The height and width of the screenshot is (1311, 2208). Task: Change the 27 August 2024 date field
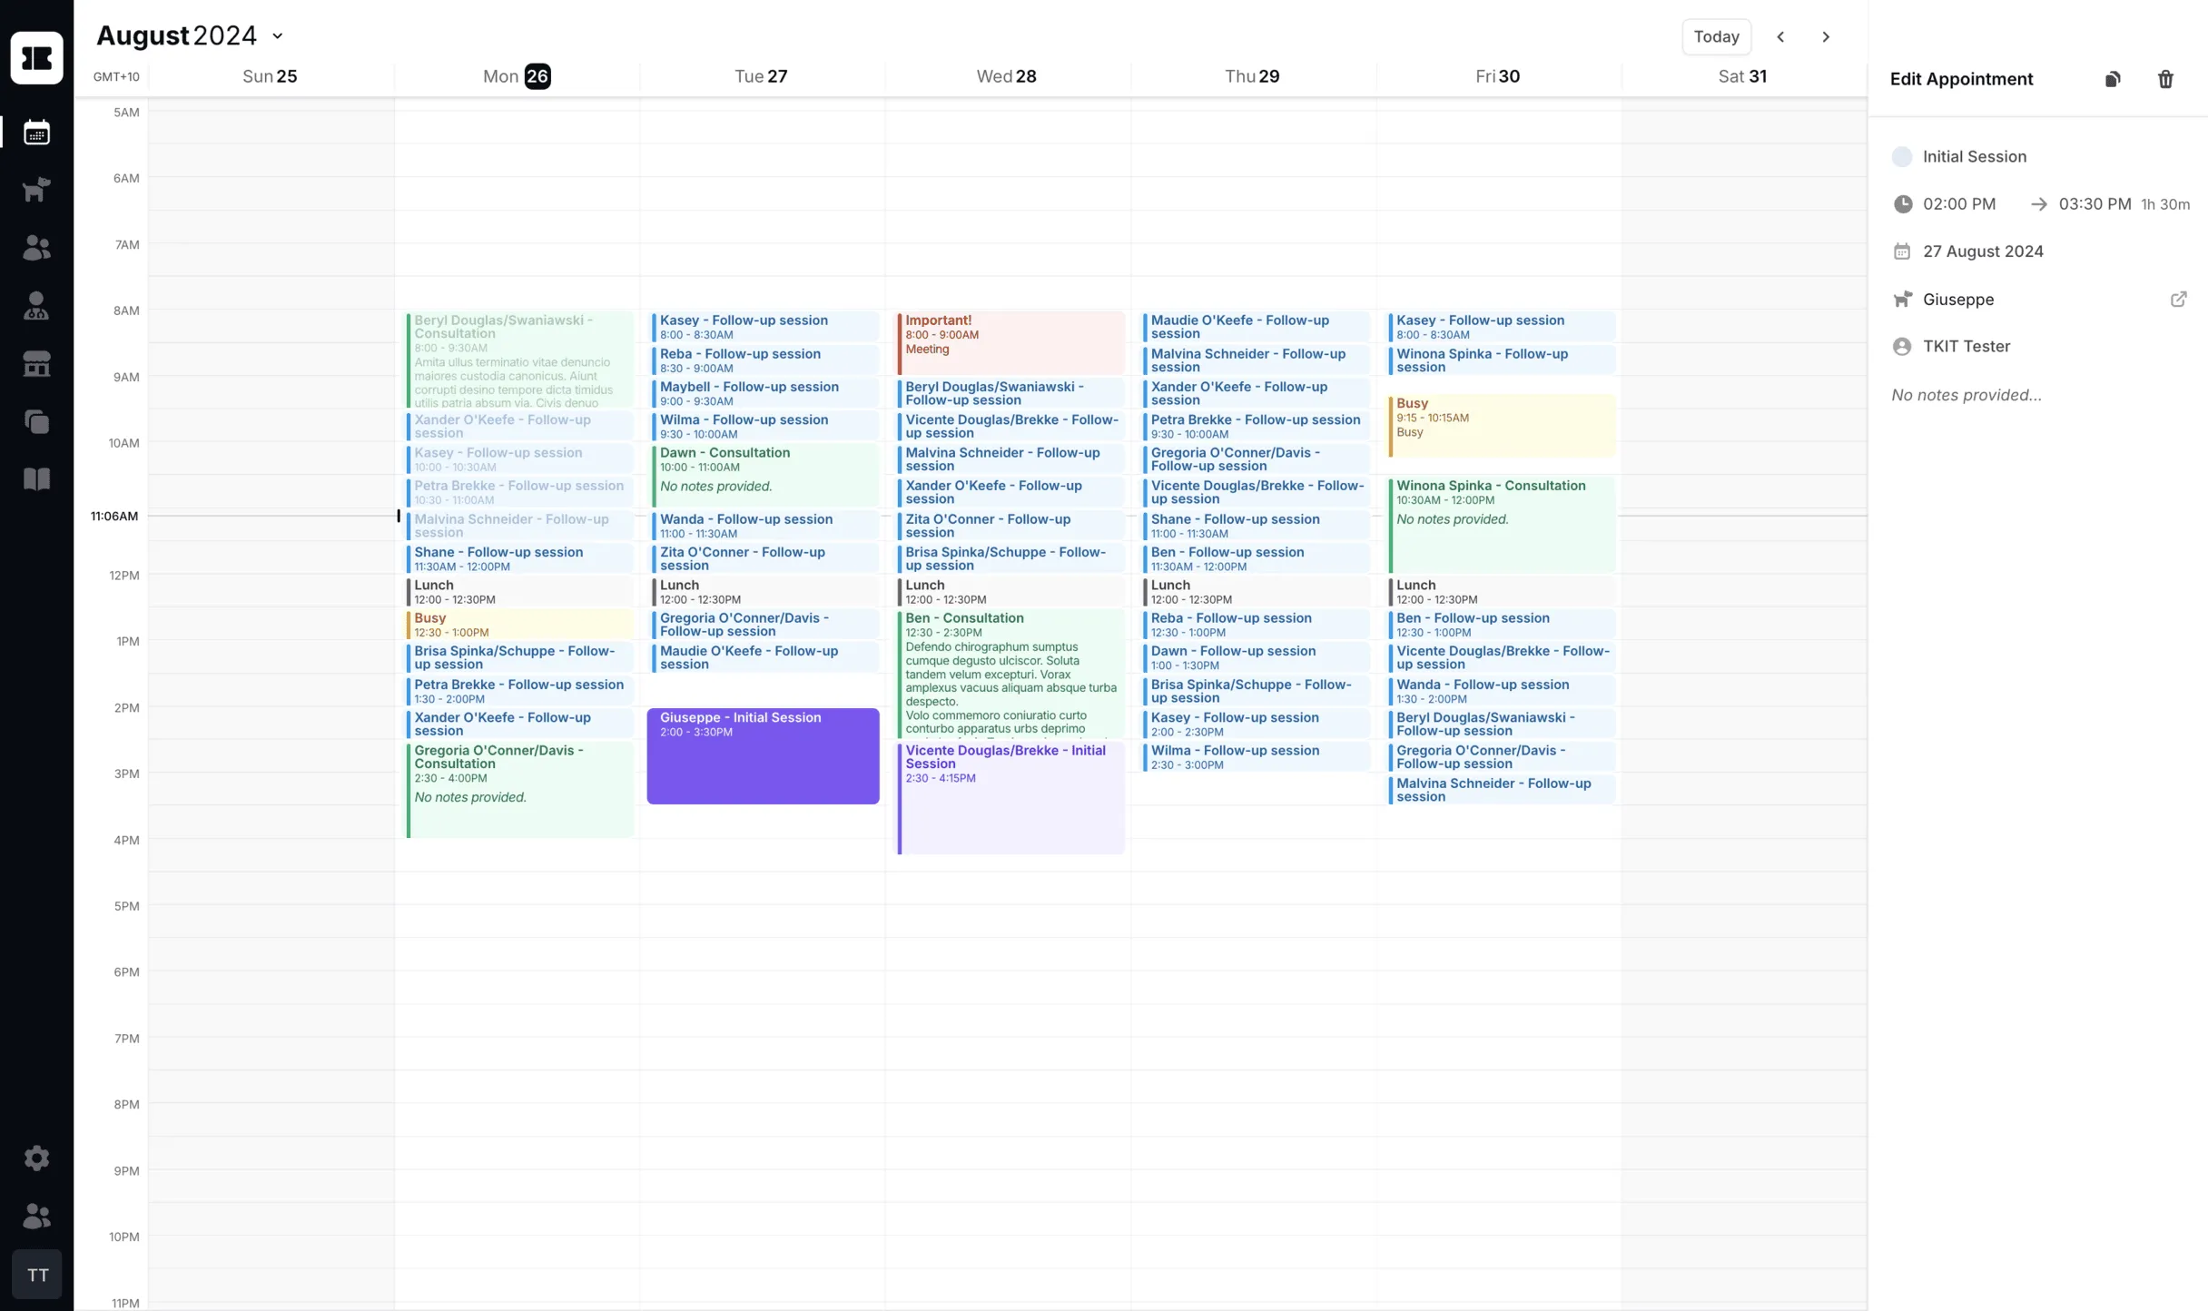(1983, 251)
